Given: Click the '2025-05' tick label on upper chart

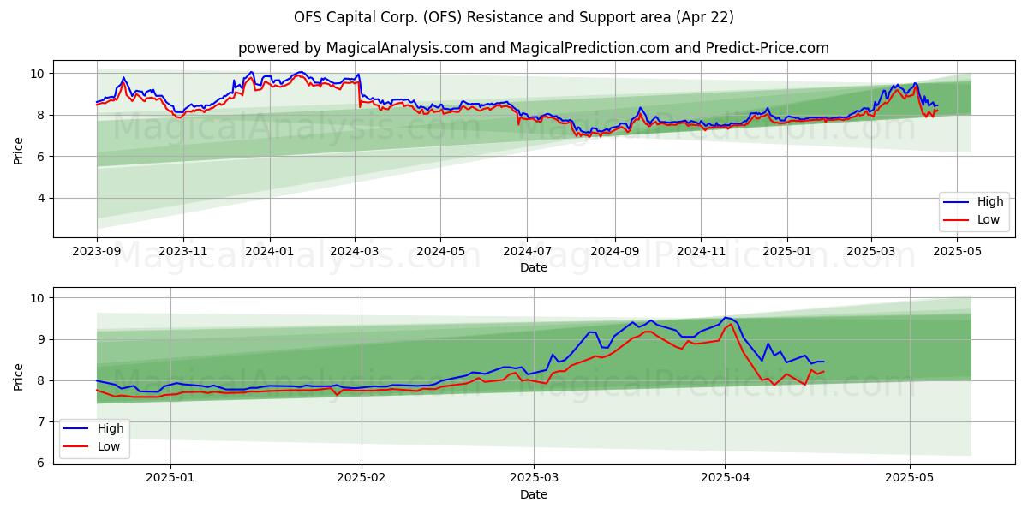Looking at the screenshot, I should coord(957,252).
